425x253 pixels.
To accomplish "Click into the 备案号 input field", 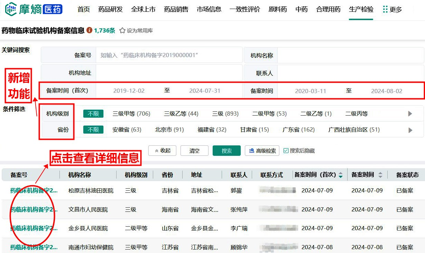I will tap(169, 55).
